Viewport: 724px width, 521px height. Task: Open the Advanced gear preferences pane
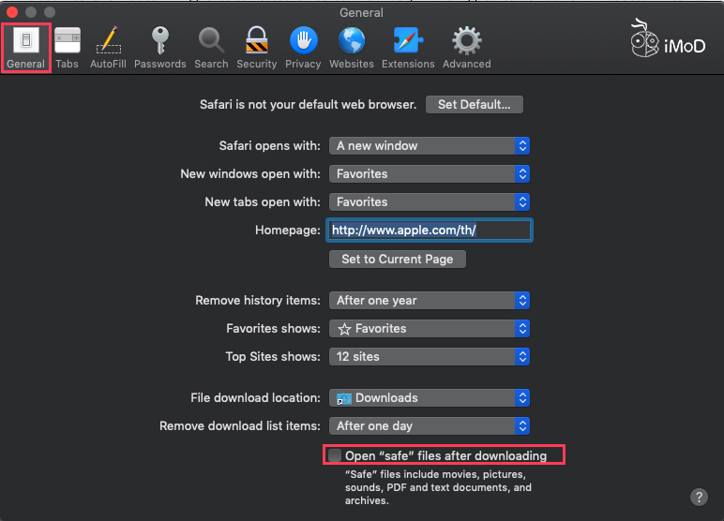click(x=466, y=48)
